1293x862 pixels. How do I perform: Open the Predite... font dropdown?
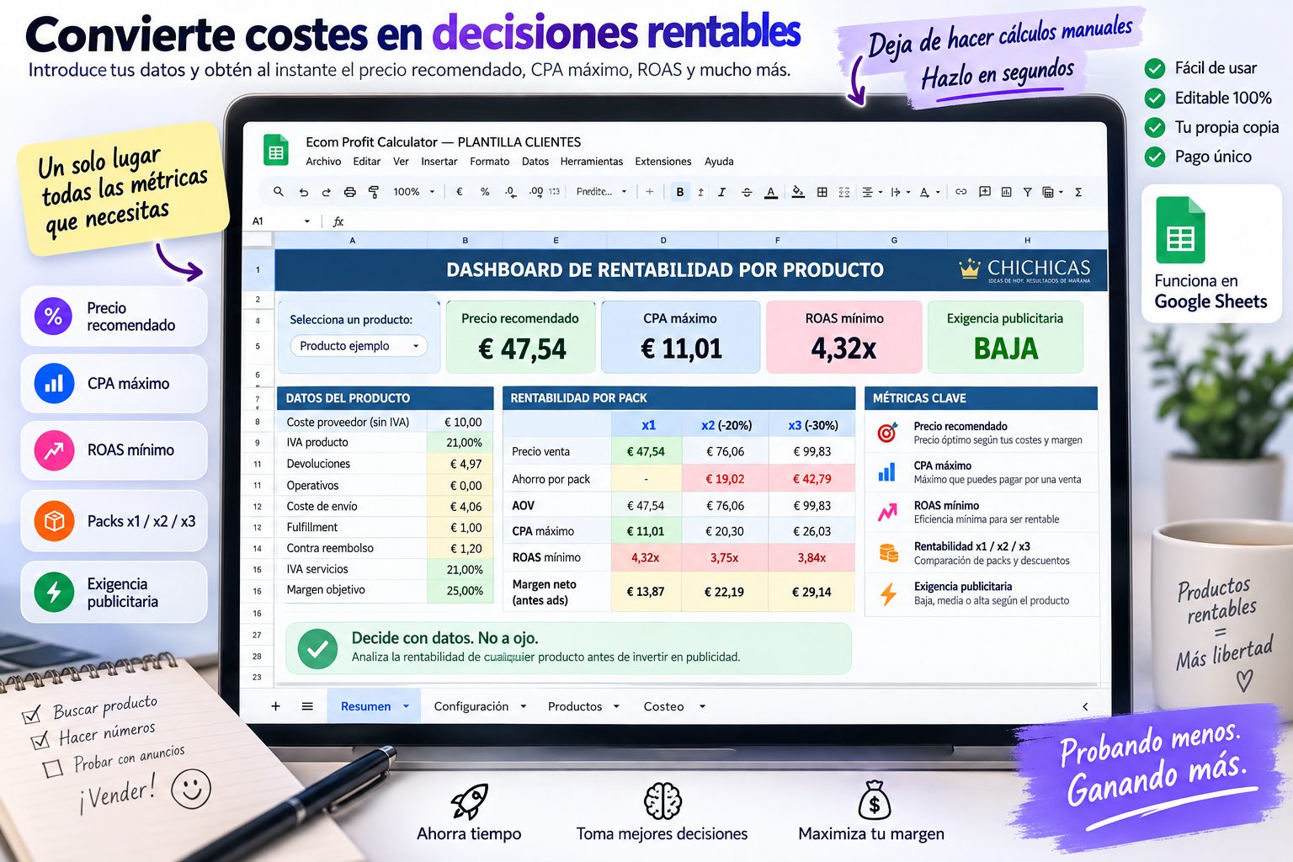coord(601,192)
